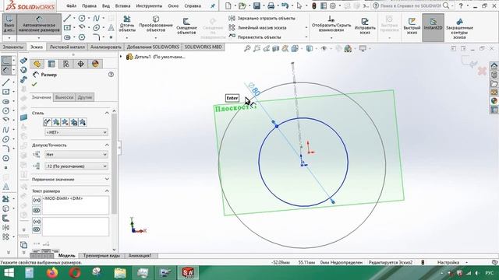This screenshot has height=280, width=499.
Task: Select Sketch Fillet tool in ribbon
Action: pos(97,37)
